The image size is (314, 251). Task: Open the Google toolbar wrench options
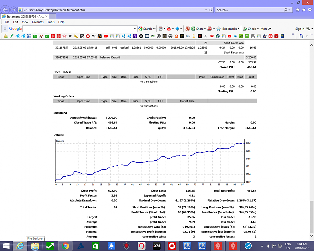click(308, 29)
